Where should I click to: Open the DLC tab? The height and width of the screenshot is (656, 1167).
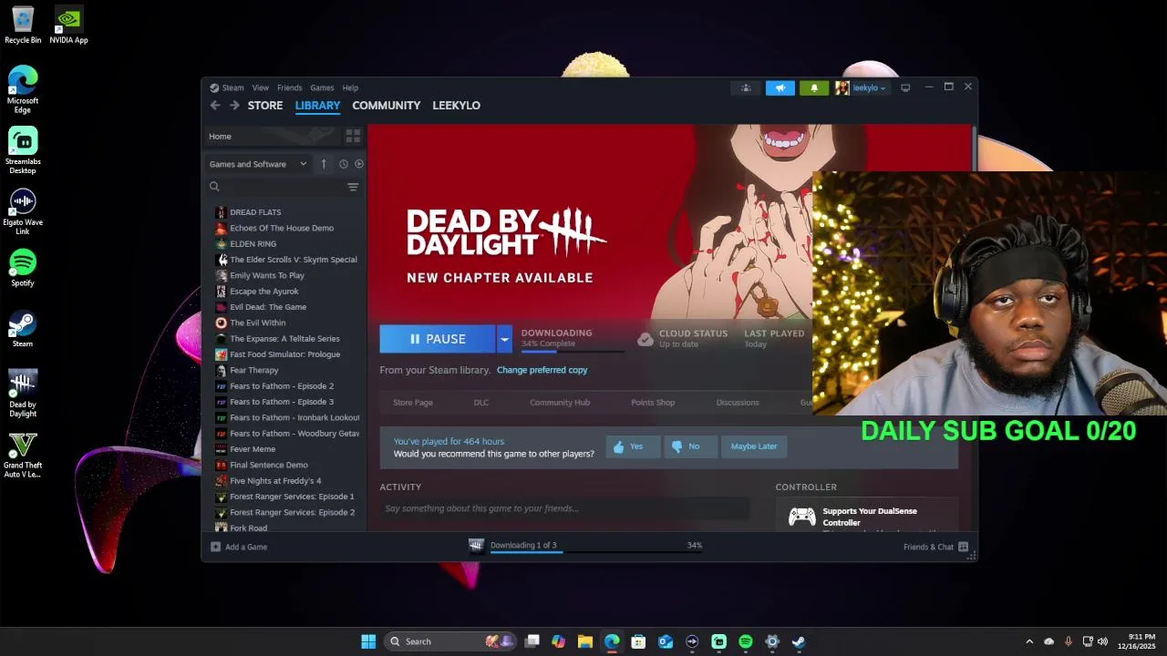point(481,403)
